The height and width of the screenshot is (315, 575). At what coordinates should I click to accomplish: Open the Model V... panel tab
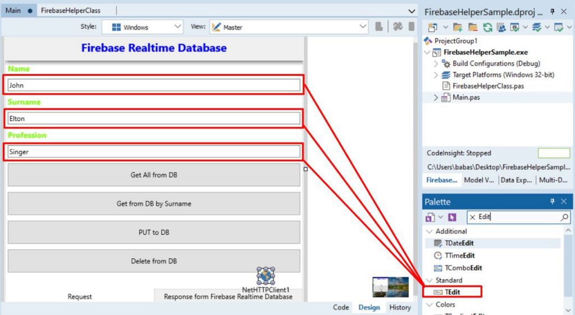[x=479, y=180]
